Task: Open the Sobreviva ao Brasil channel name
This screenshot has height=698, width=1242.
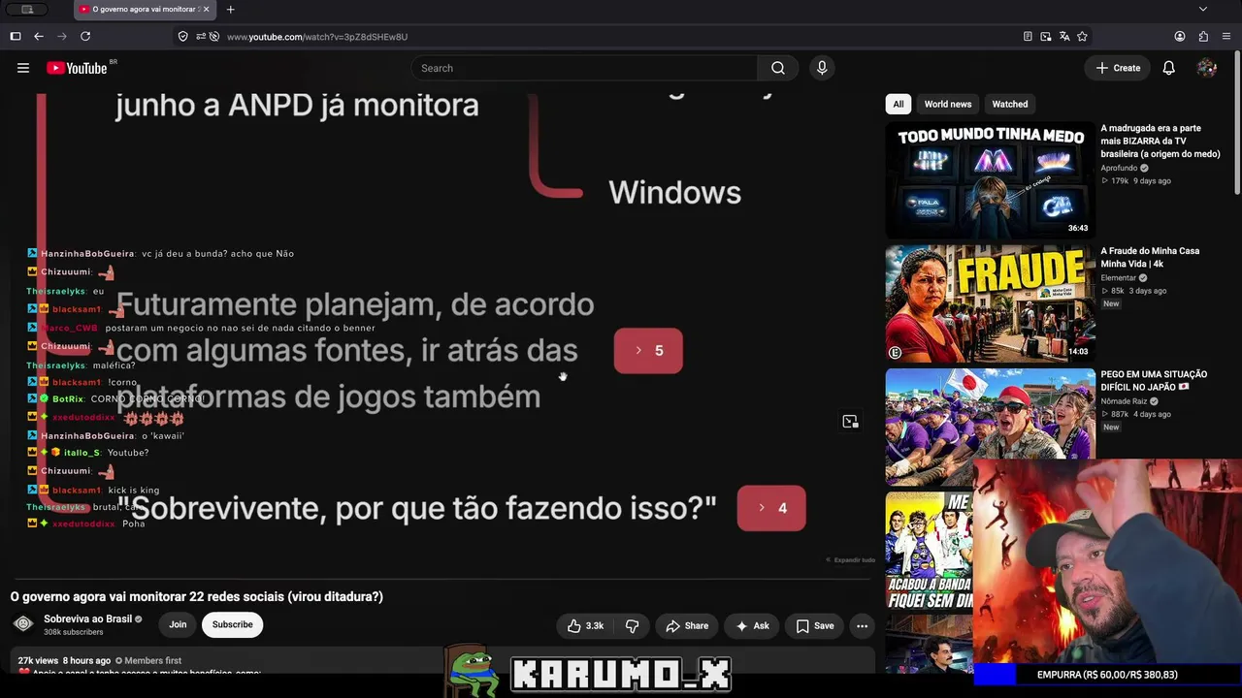Action: click(88, 619)
